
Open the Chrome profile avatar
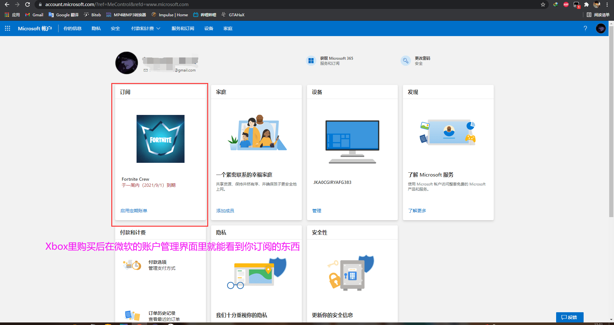click(597, 4)
